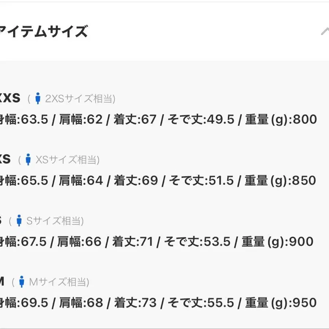Click the 着丈:67 length measurement
The width and height of the screenshot is (329, 329).
(135, 119)
